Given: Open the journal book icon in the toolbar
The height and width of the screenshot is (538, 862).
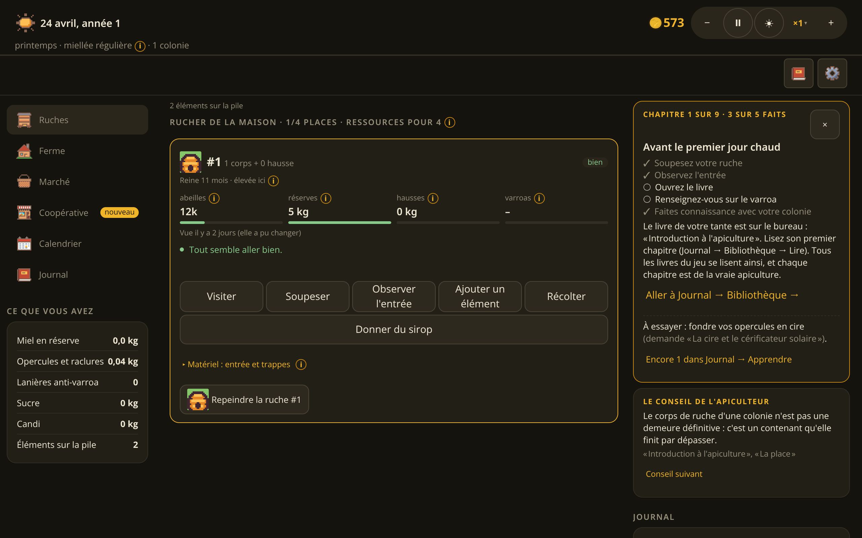Looking at the screenshot, I should tap(798, 73).
